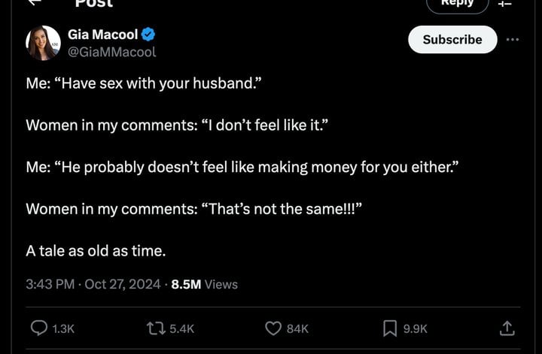Click the 5.4K reposts count
Image resolution: width=542 pixels, height=354 pixels.
[182, 328]
